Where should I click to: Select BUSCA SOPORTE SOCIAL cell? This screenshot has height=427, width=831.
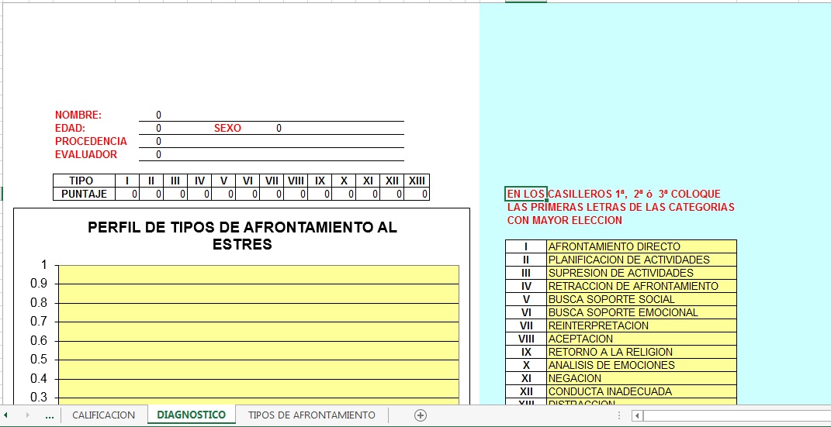point(641,299)
